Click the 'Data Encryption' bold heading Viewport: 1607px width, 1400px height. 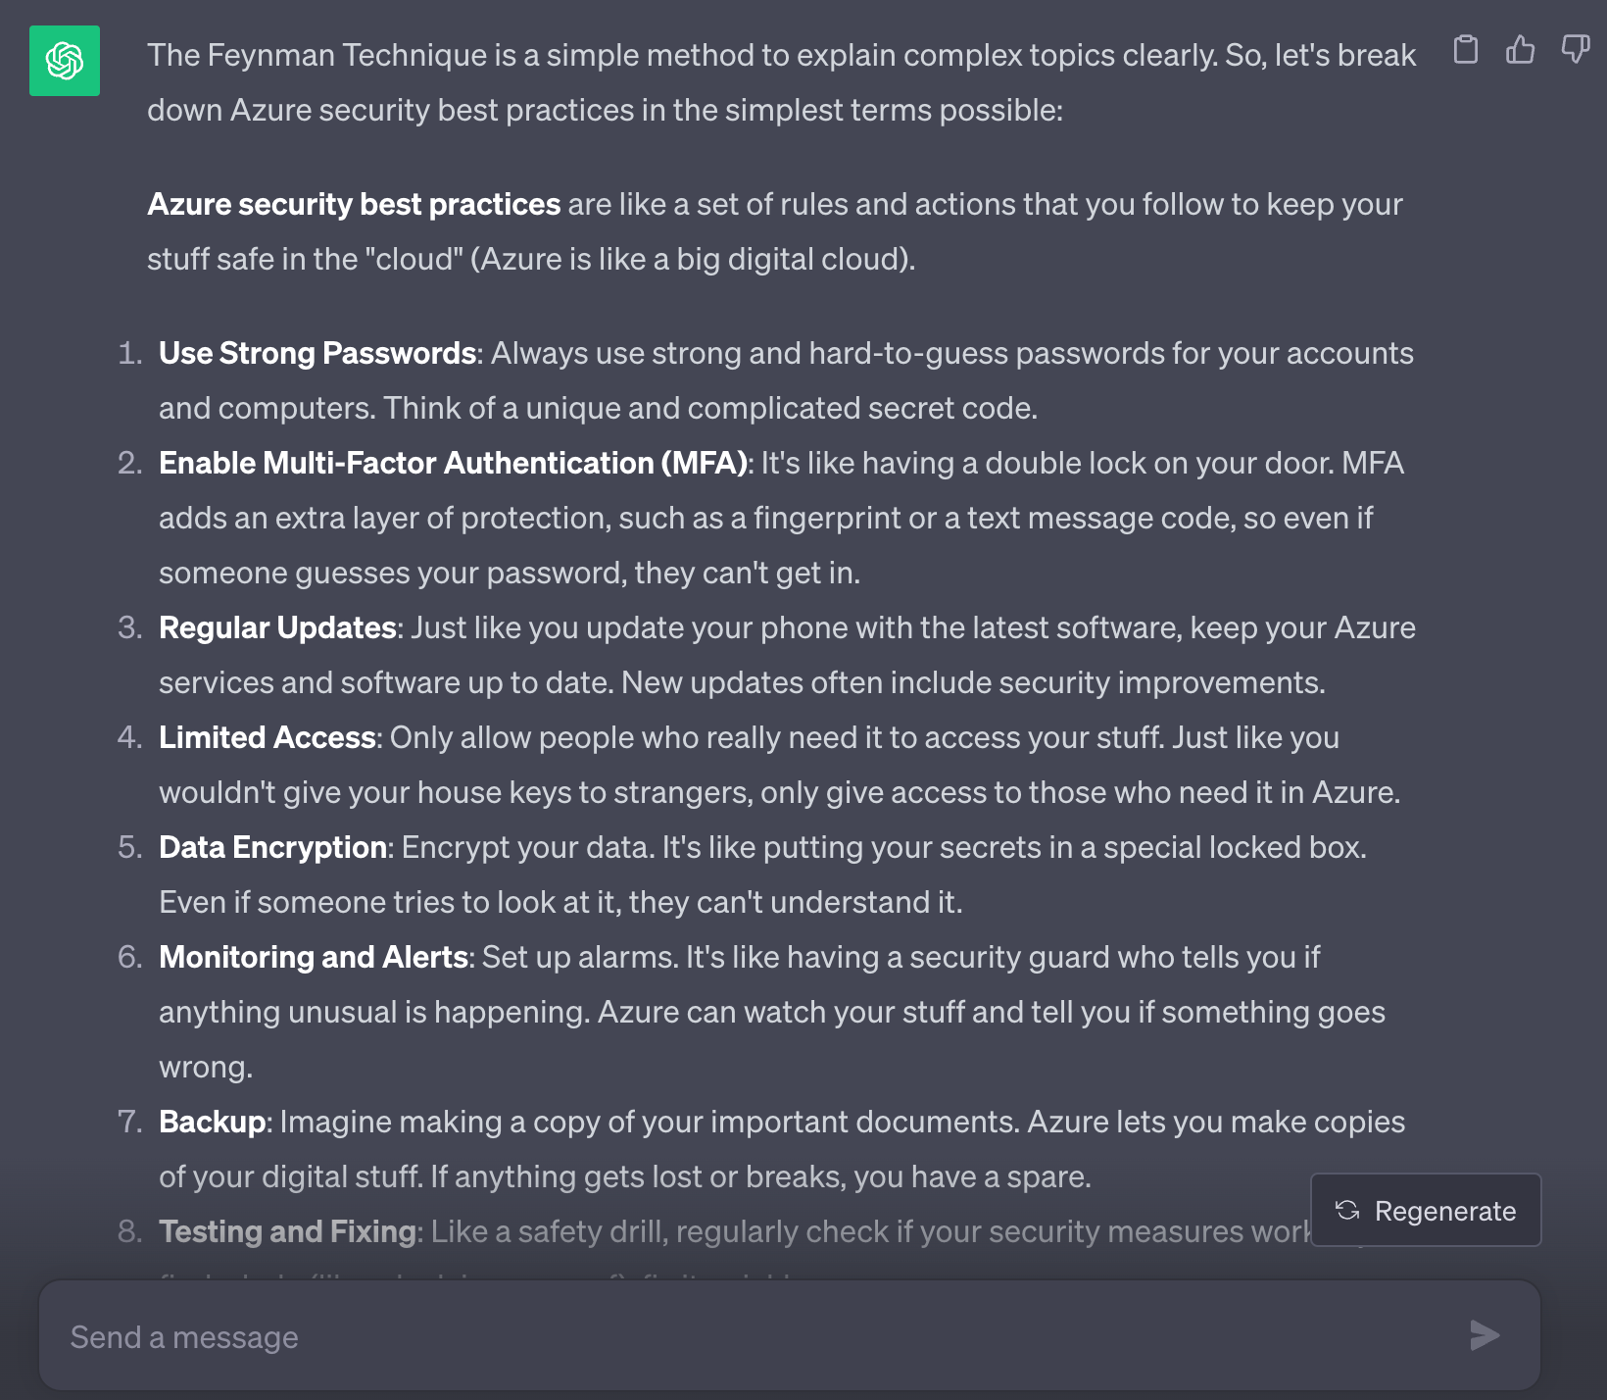pyautogui.click(x=273, y=847)
